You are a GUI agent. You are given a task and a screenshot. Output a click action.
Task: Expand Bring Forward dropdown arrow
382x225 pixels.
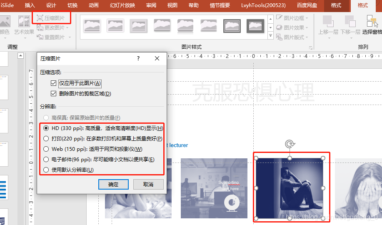[x=329, y=38]
